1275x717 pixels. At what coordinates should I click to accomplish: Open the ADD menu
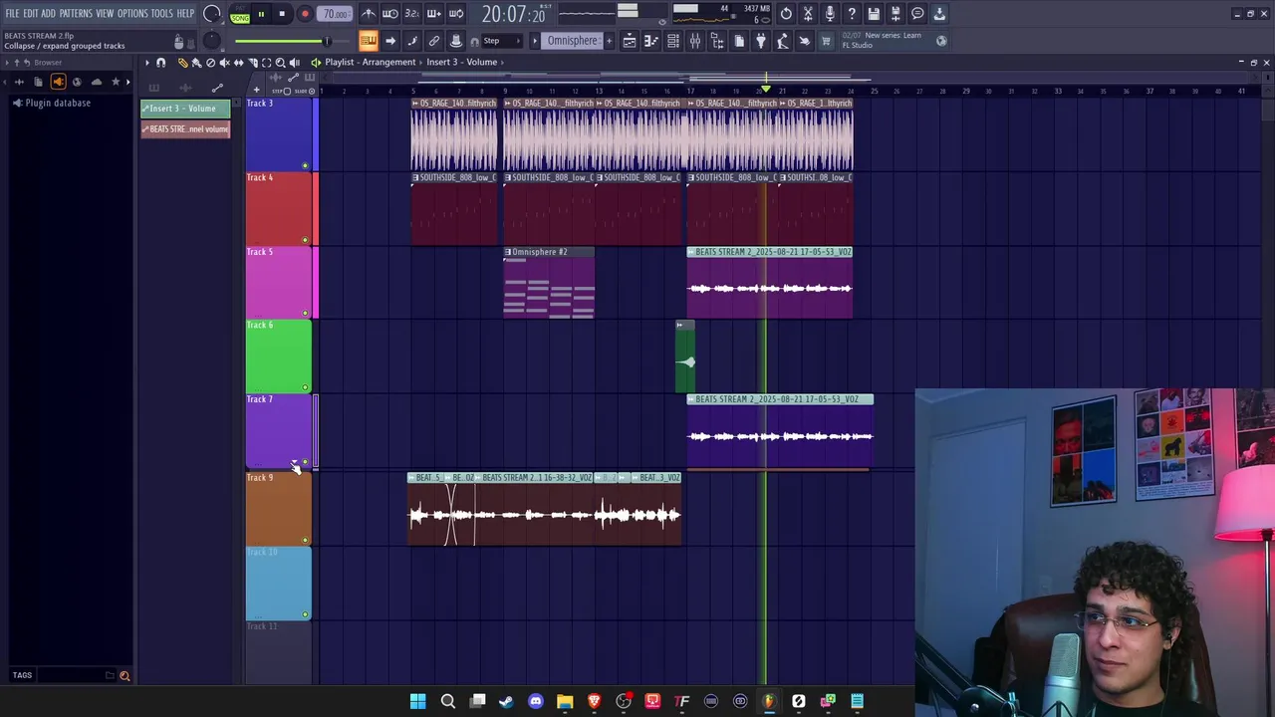48,14
